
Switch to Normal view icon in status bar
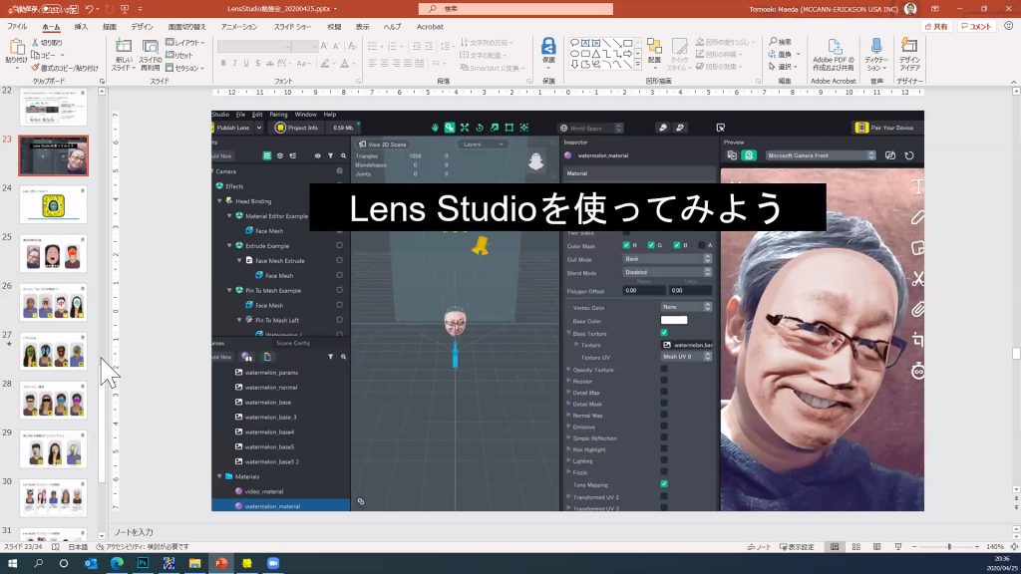pos(835,547)
